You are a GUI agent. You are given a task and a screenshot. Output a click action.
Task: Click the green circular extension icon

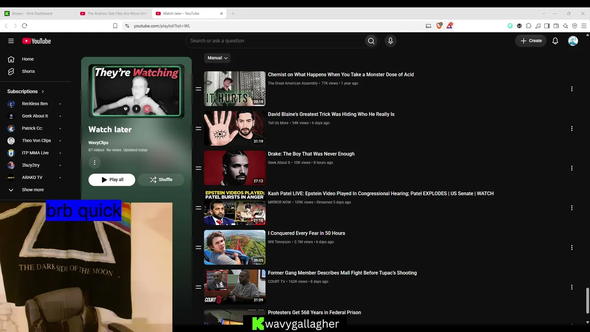coord(510,26)
